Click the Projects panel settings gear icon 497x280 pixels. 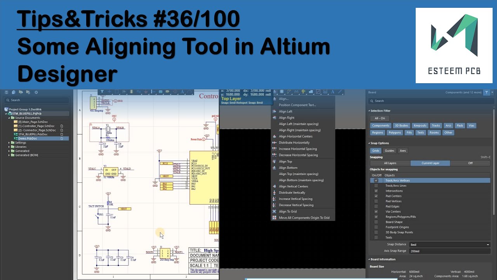(36, 92)
